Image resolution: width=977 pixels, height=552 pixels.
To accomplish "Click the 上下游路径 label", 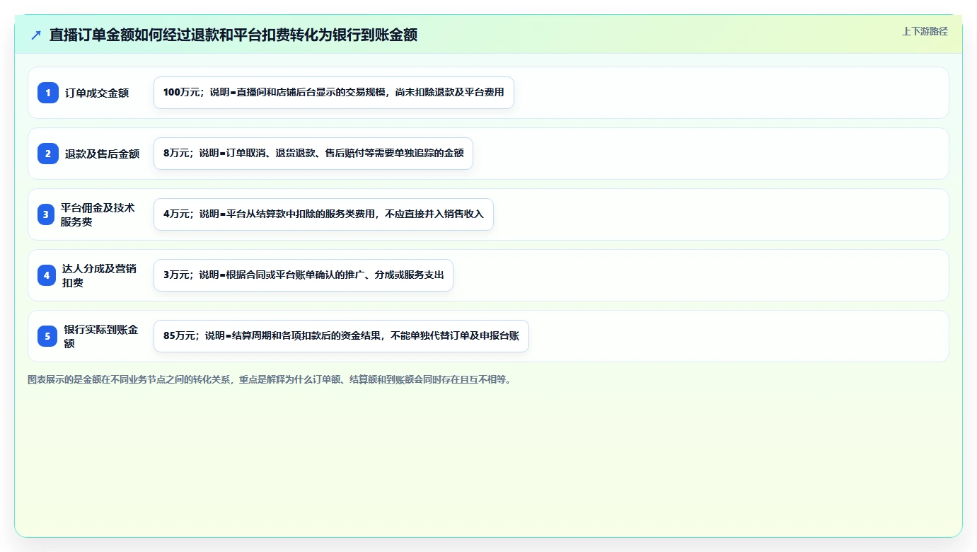I will 925,31.
